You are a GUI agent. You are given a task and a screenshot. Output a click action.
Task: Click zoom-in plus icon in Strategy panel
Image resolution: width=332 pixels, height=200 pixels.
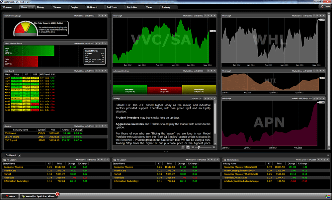point(214,147)
